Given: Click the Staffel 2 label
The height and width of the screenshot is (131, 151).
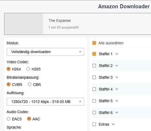Looking at the screenshot, I should coord(106,66).
